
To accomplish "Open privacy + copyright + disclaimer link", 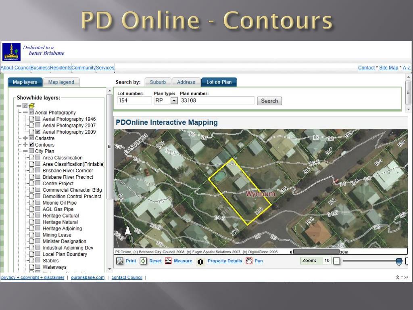I will click(x=33, y=277).
